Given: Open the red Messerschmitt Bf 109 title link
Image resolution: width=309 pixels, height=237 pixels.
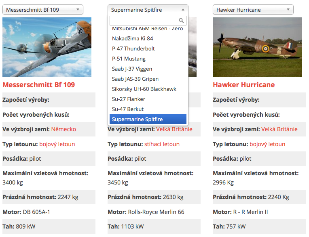Looking at the screenshot, I should point(39,85).
